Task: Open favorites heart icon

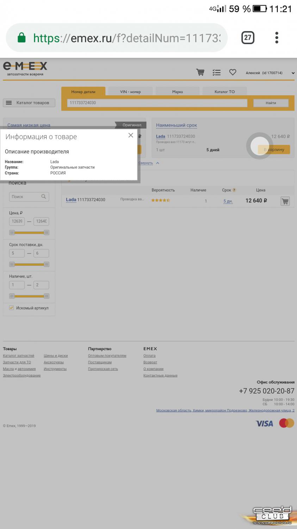Action: tap(233, 72)
